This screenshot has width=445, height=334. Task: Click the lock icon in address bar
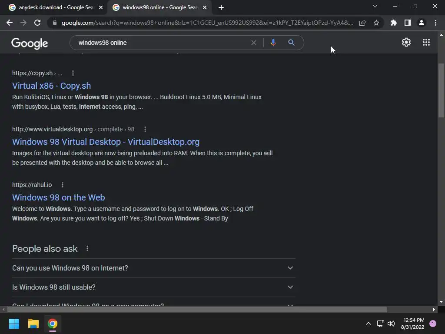54,23
